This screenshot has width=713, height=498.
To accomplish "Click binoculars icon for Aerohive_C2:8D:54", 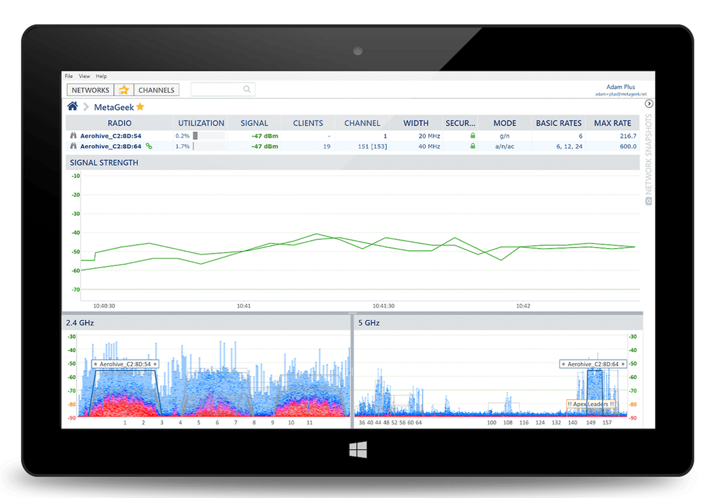I will pyautogui.click(x=73, y=136).
